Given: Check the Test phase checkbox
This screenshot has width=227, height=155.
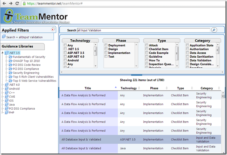Looking at the screenshot, I should (x=106, y=57).
